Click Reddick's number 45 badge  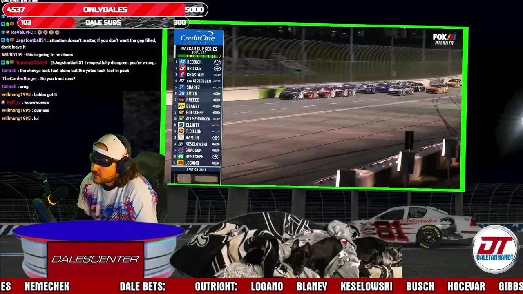(x=182, y=62)
